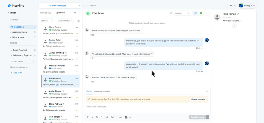
Task: Click the Choose template button
Action: 198,99
